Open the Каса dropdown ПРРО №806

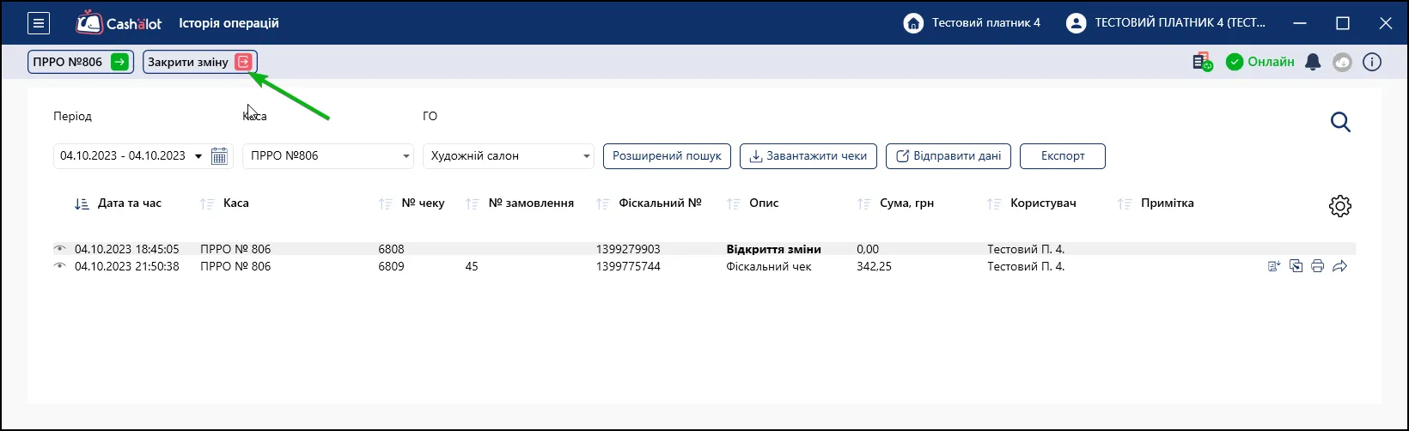point(328,156)
